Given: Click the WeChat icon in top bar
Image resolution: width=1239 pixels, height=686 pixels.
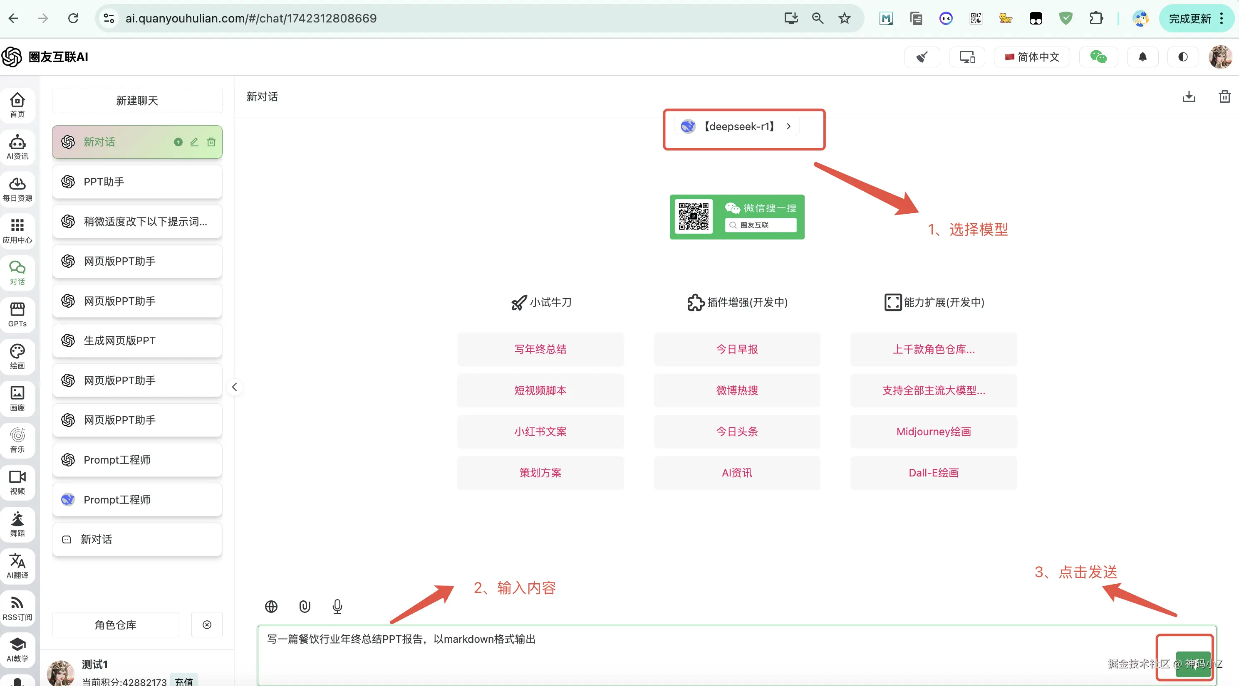Looking at the screenshot, I should 1098,57.
